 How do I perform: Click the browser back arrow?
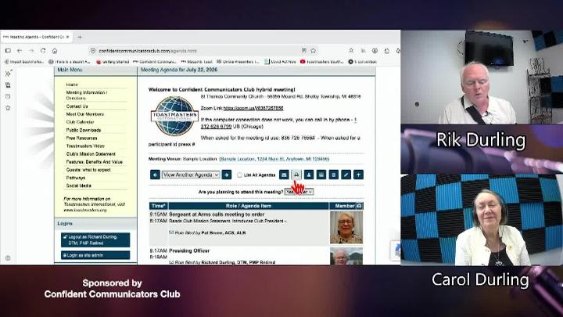click(x=20, y=51)
